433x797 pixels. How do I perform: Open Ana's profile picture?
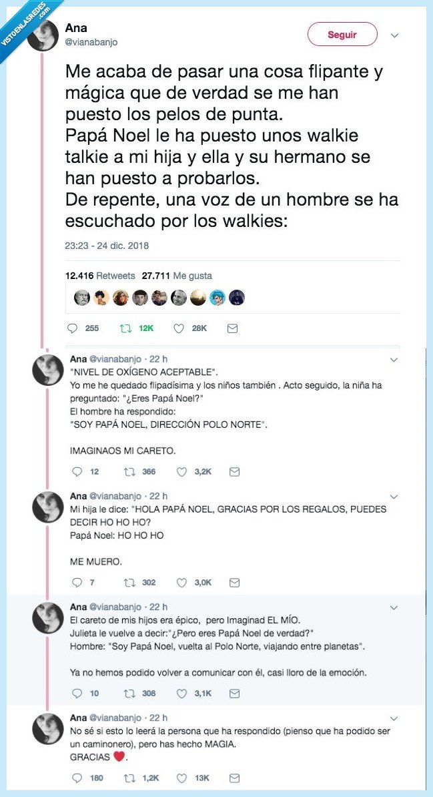[45, 34]
